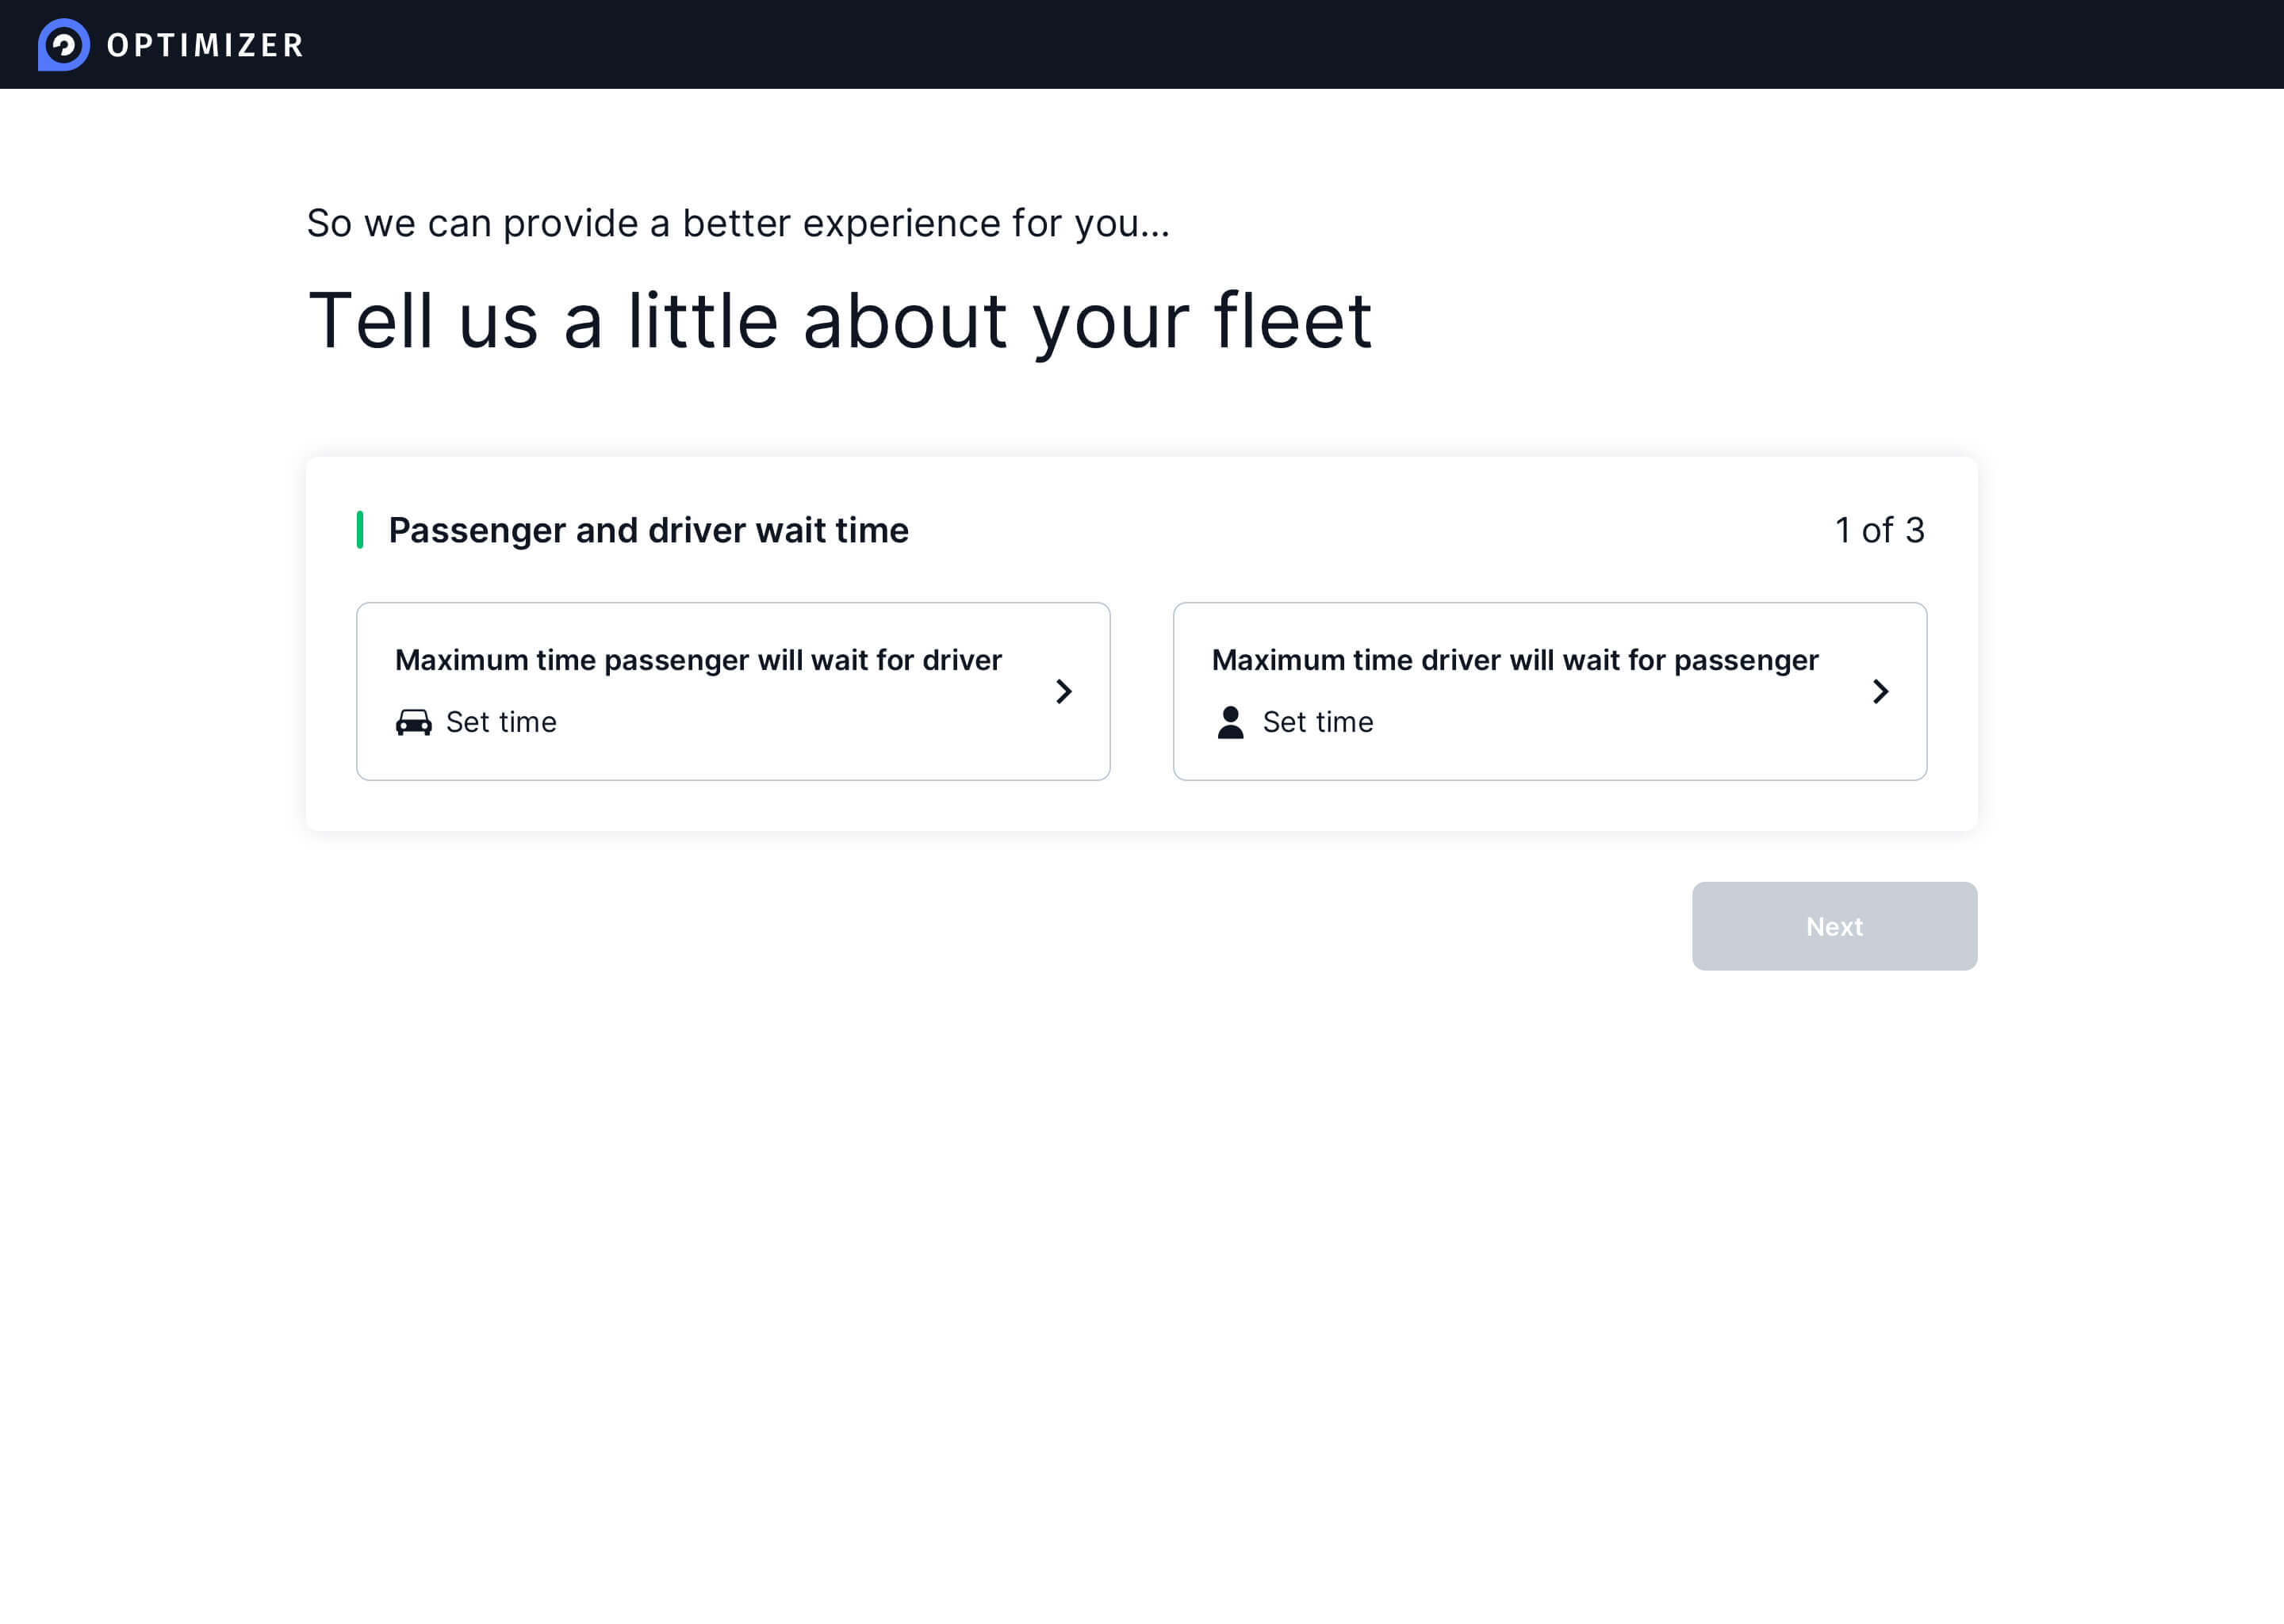Click the green accent bar beside section title
This screenshot has width=2284, height=1624.
360,530
